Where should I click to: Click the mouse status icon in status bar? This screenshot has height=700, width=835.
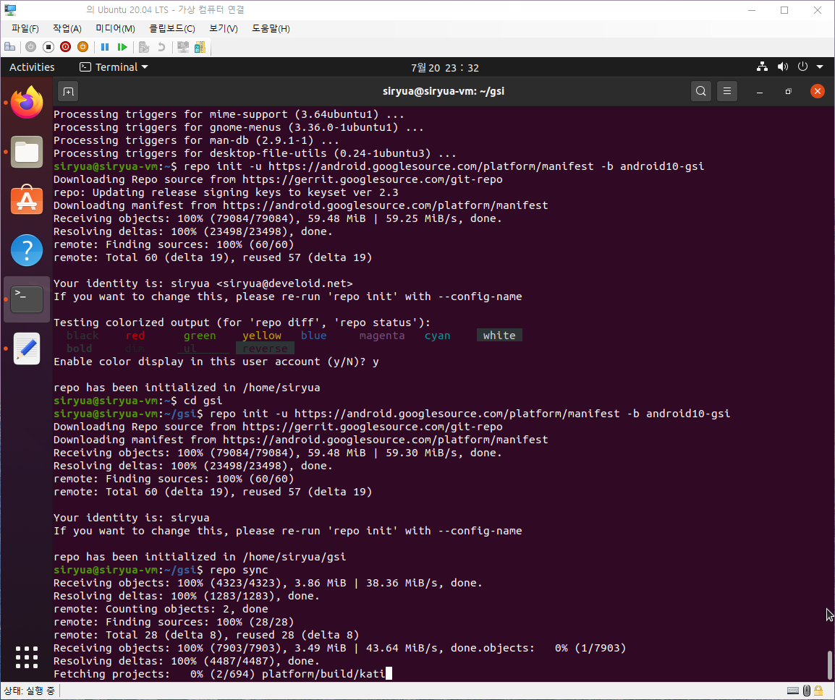click(807, 691)
